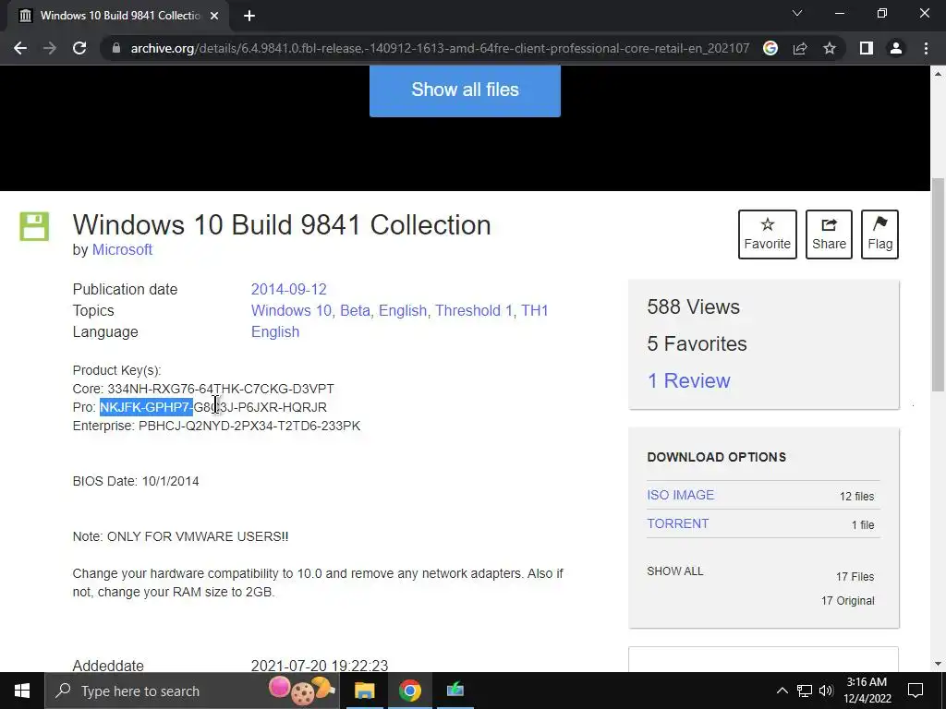Open the TH1 topic link
The width and height of the screenshot is (946, 709).
535,310
